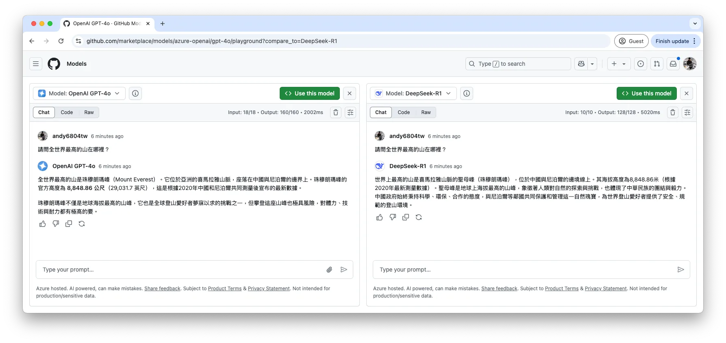Switch to Code tab in GPT-4o panel

(x=67, y=112)
